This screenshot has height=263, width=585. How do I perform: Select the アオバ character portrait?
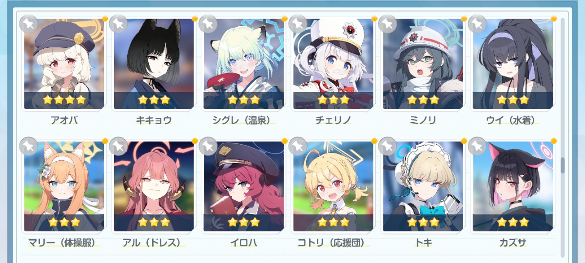click(64, 64)
